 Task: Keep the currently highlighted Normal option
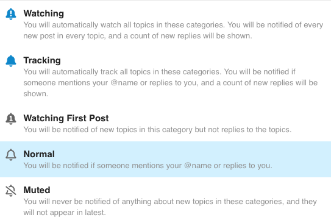click(166, 159)
